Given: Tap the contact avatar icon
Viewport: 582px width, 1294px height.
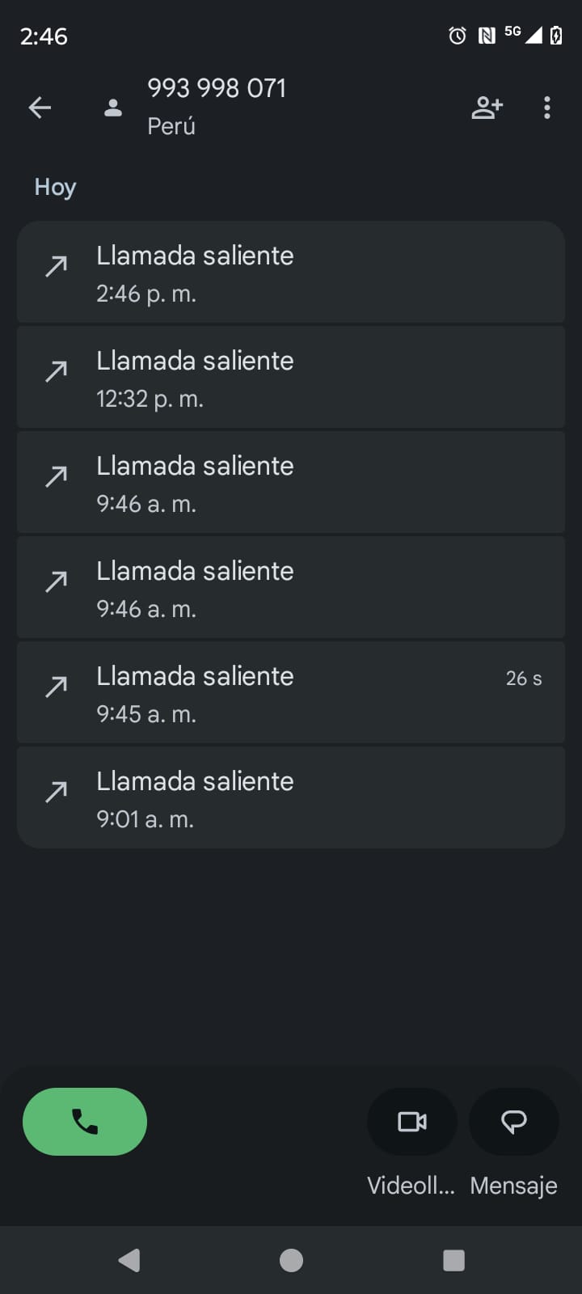Looking at the screenshot, I should click(x=113, y=108).
